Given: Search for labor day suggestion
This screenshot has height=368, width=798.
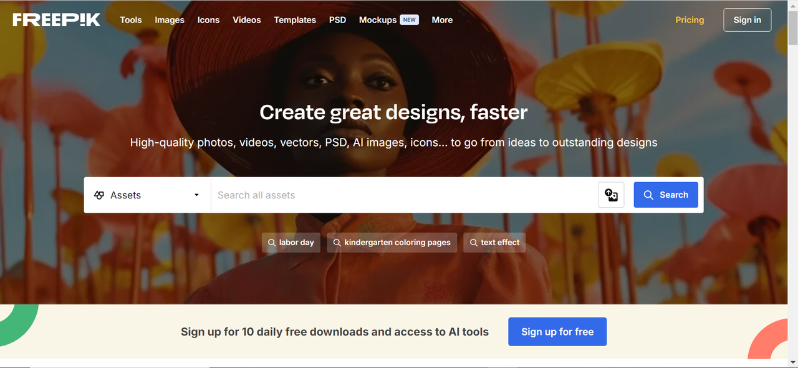Looking at the screenshot, I should coord(291,243).
